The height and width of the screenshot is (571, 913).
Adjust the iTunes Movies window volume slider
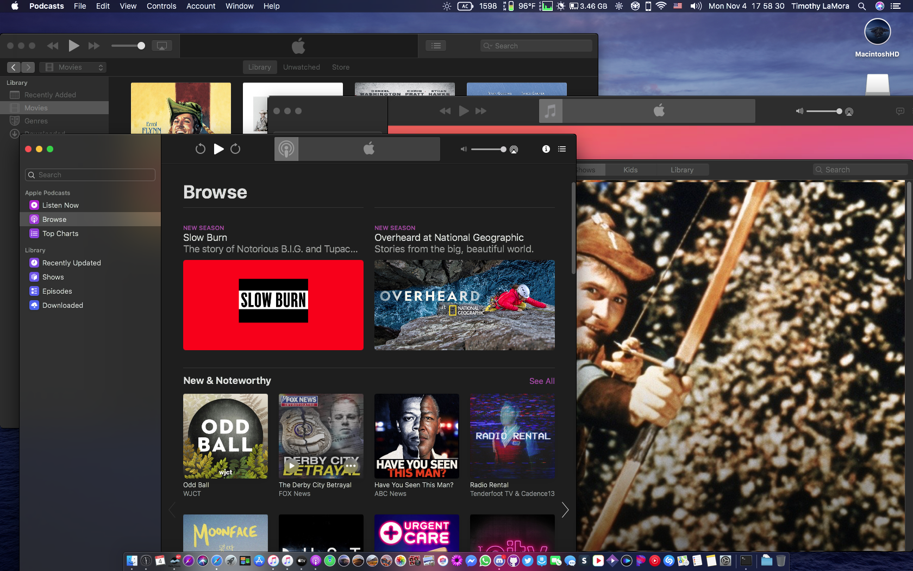pyautogui.click(x=128, y=46)
